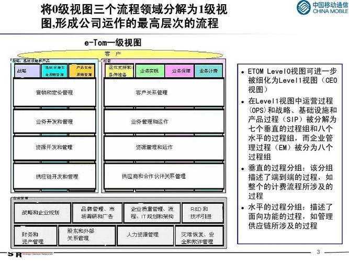The height and width of the screenshot is (262, 349).
Task: Click the 股东和外部关系管理 box
Action: point(87,236)
